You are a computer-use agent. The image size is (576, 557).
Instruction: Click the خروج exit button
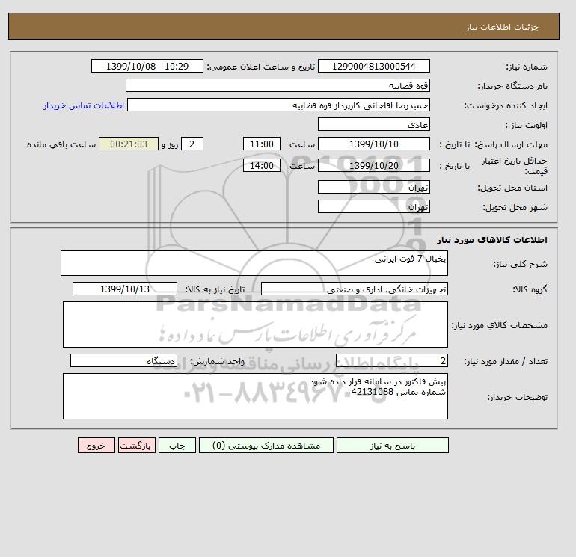click(96, 445)
